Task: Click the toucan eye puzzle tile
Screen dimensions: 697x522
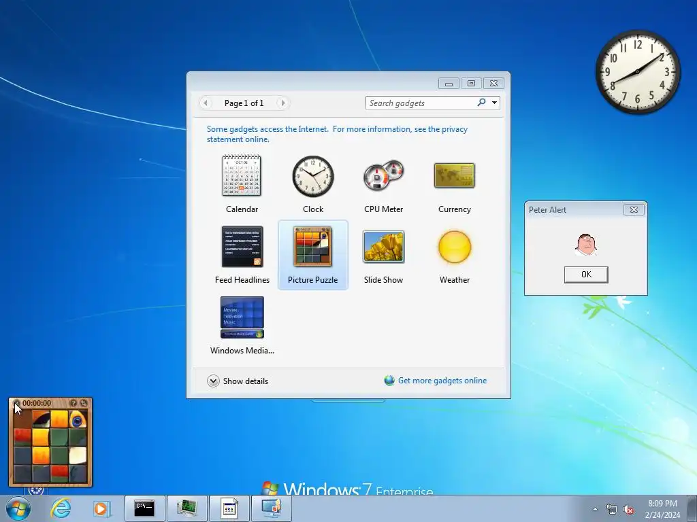Action: pos(78,419)
